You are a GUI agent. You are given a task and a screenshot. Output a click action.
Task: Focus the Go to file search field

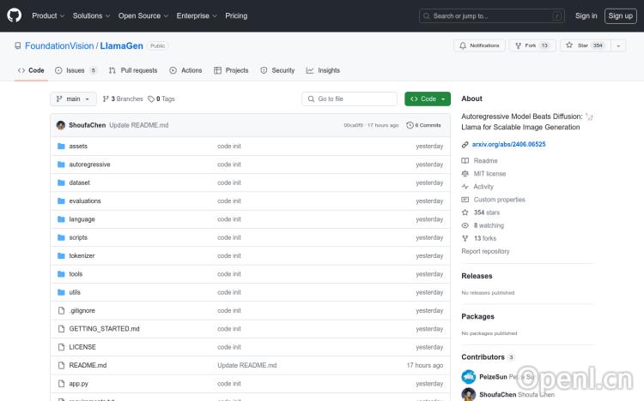click(350, 99)
